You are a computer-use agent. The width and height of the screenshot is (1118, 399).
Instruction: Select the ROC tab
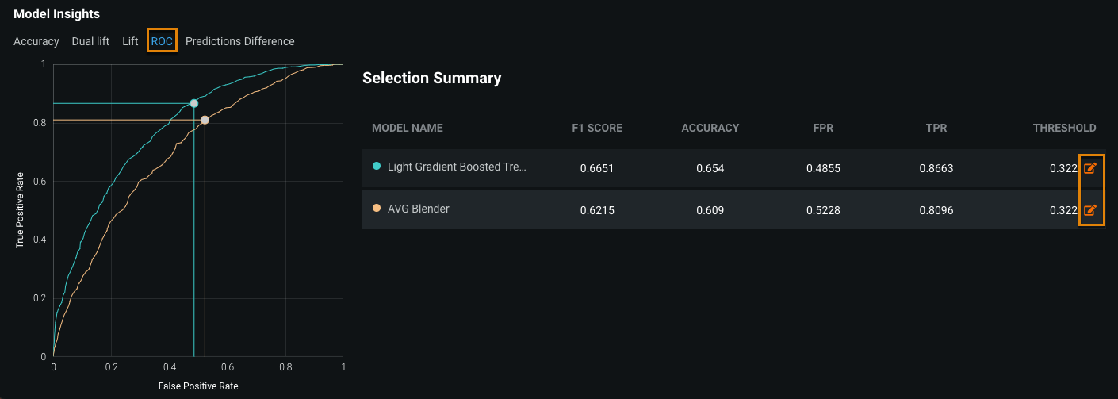pyautogui.click(x=162, y=41)
